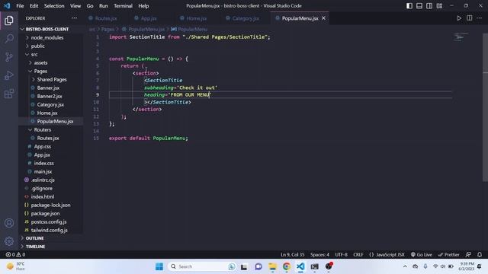Change the UTF-8 file encoding
The width and height of the screenshot is (488, 274).
[x=341, y=254]
